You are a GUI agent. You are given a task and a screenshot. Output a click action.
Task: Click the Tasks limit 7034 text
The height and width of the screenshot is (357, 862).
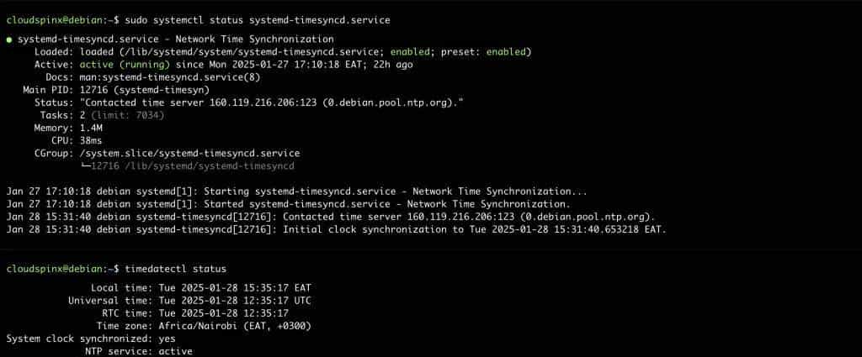point(129,115)
